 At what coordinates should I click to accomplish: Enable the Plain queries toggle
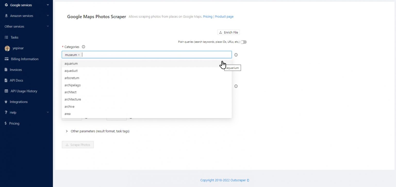(243, 42)
